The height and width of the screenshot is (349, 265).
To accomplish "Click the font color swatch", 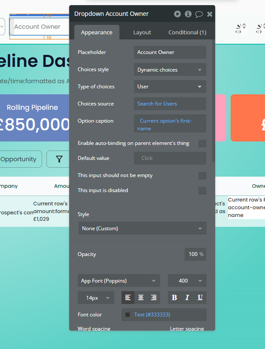I will pos(128,315).
